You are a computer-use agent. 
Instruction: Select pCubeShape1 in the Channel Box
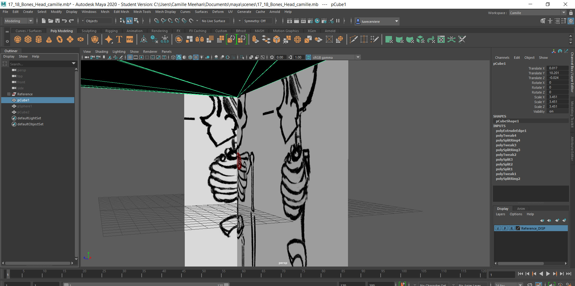click(507, 121)
